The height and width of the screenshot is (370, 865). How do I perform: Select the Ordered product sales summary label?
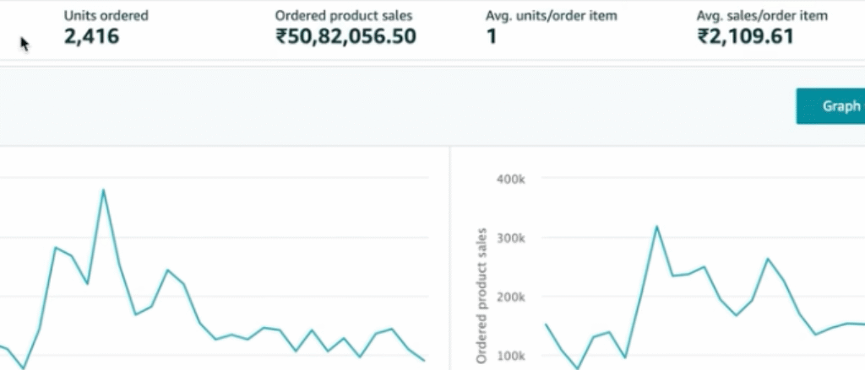pyautogui.click(x=344, y=16)
